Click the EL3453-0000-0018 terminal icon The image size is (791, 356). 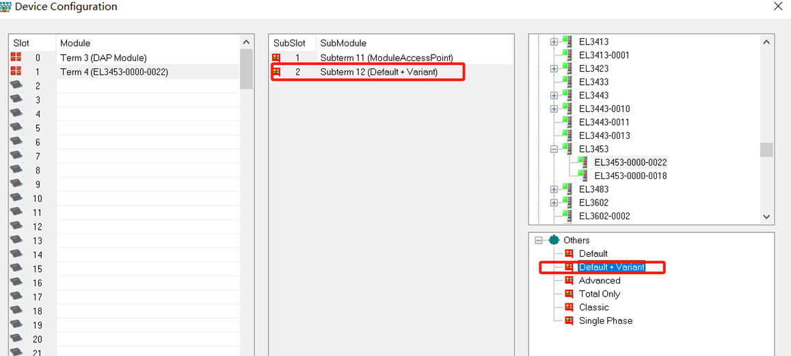[x=582, y=176]
